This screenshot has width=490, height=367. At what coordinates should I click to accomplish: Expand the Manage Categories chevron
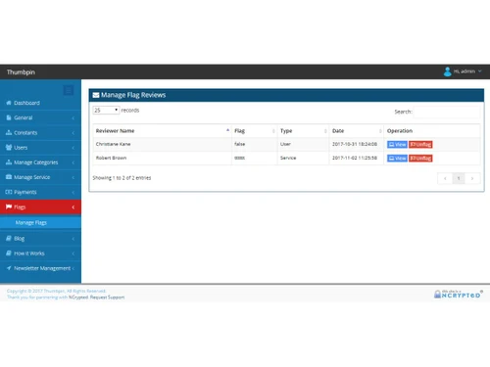(x=73, y=162)
